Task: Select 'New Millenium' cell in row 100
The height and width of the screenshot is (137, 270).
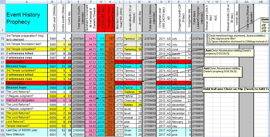Action: (26, 134)
